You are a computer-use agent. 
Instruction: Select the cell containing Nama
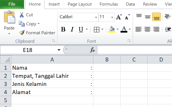point(52,67)
